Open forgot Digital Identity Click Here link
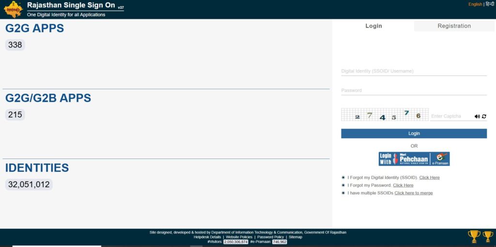Screen dimensions: 496x247 pyautogui.click(x=429, y=177)
